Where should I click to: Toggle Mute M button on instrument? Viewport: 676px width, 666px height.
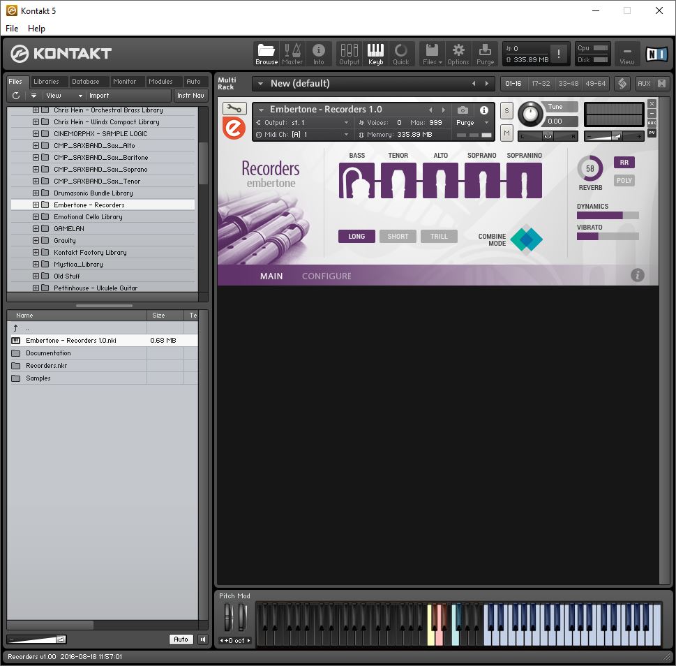coord(506,133)
